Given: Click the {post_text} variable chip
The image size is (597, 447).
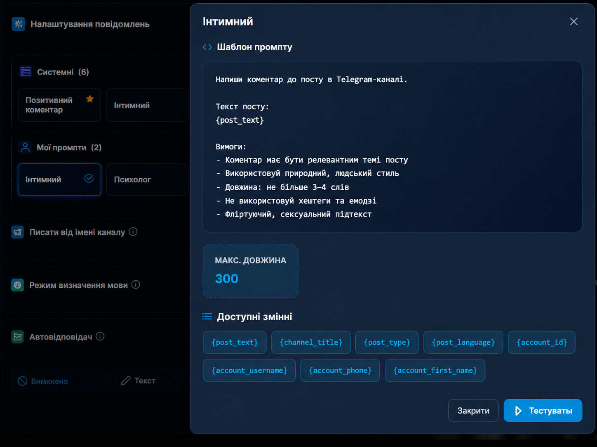Looking at the screenshot, I should (235, 342).
